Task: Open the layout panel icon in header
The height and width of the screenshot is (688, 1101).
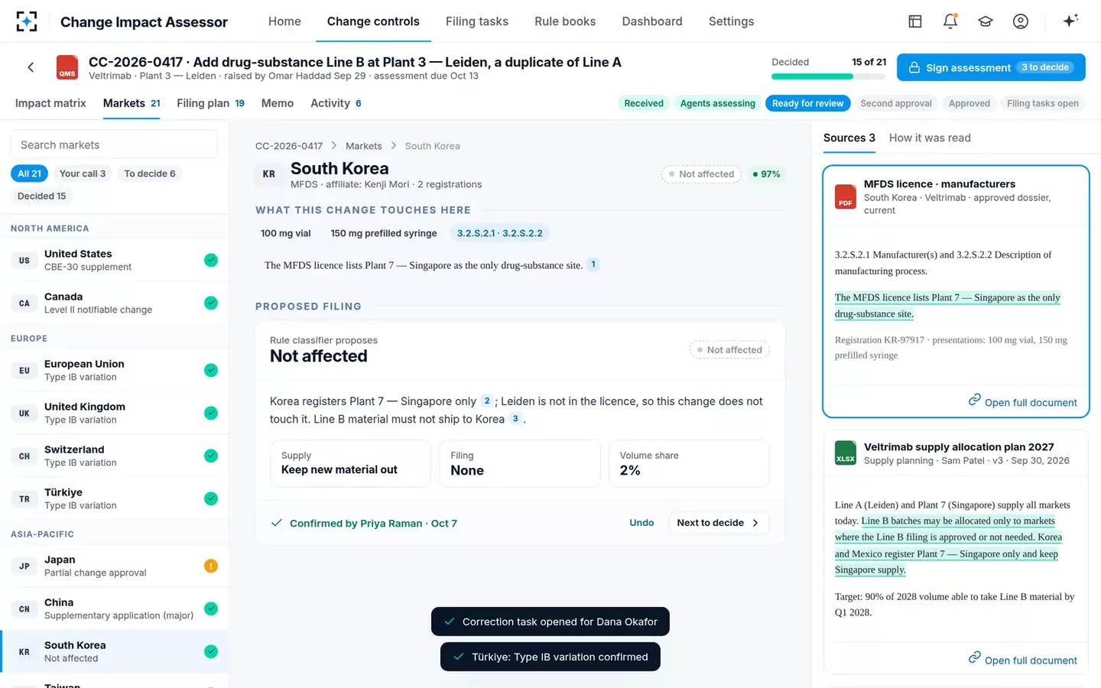Action: 915,21
